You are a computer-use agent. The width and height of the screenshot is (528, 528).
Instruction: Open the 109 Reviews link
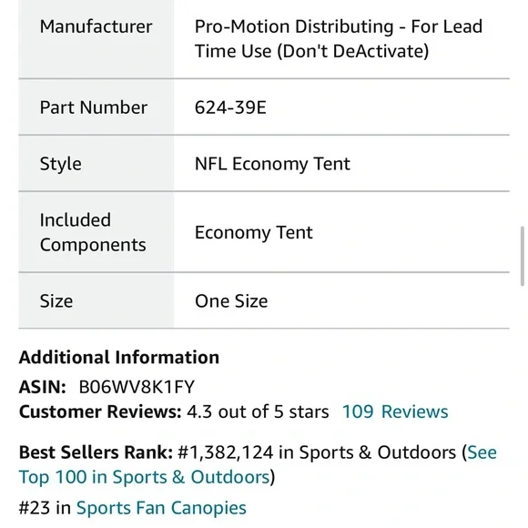coord(395,411)
